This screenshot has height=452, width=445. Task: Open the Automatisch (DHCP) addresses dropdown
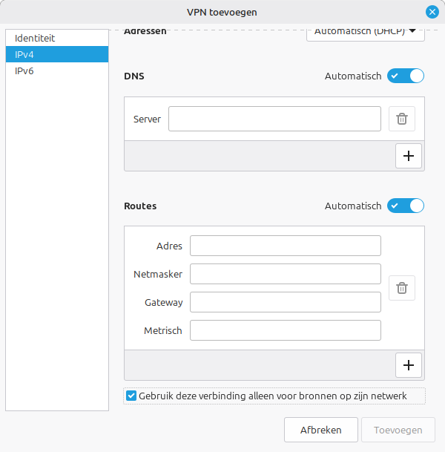(x=365, y=32)
